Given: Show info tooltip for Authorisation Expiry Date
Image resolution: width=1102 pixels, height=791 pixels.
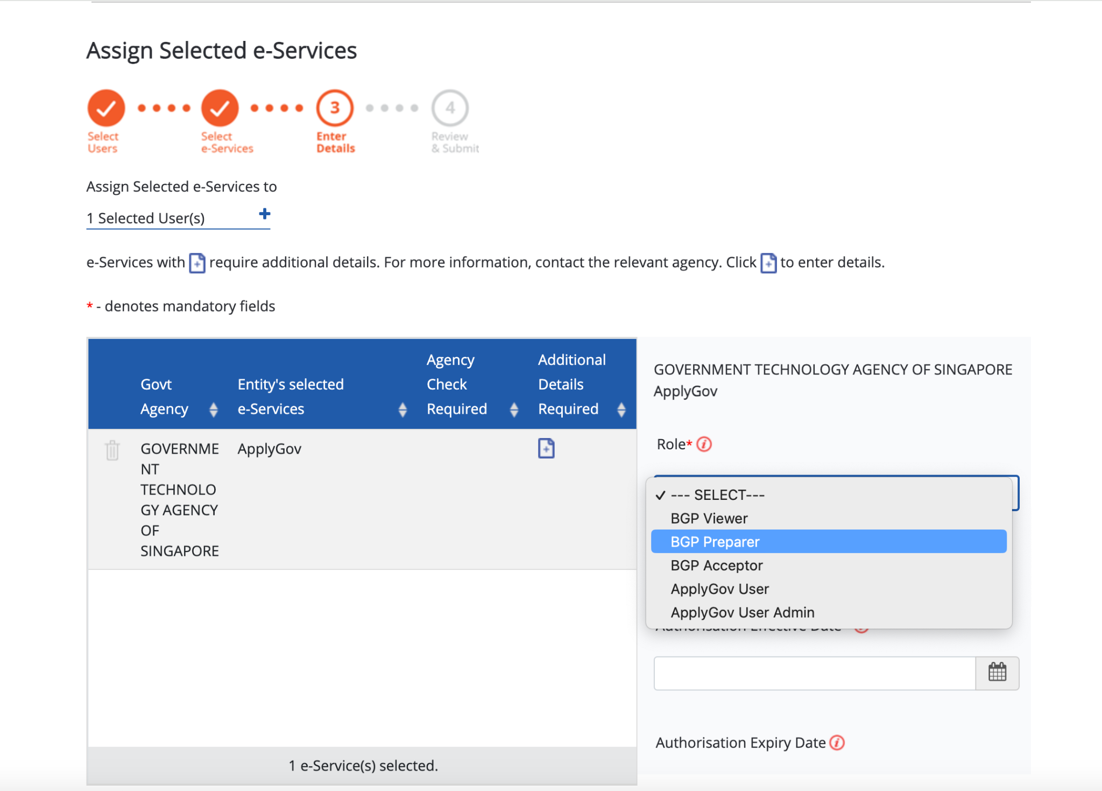Looking at the screenshot, I should (837, 743).
